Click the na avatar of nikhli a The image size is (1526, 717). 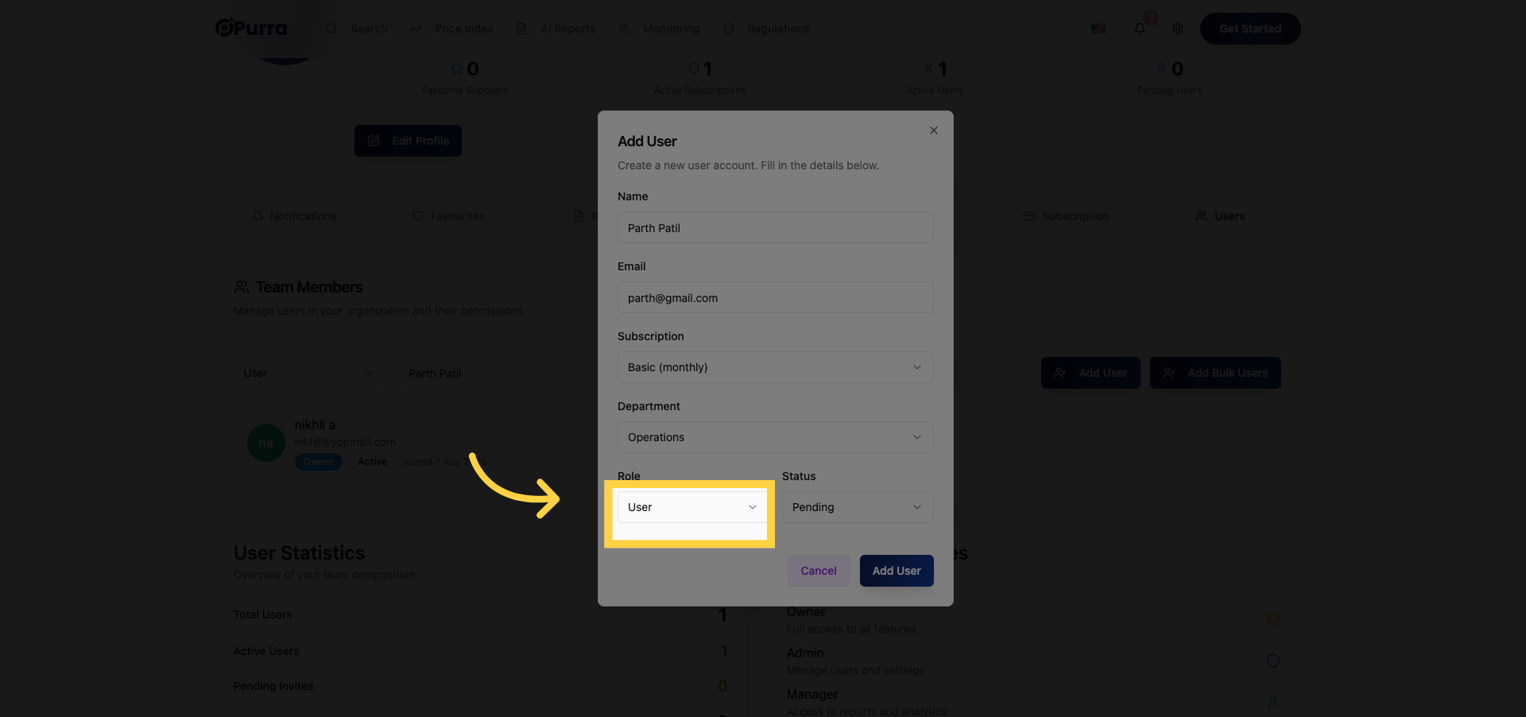(x=266, y=443)
